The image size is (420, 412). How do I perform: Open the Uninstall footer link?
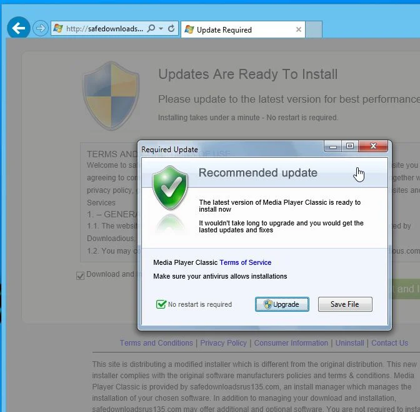(x=350, y=343)
